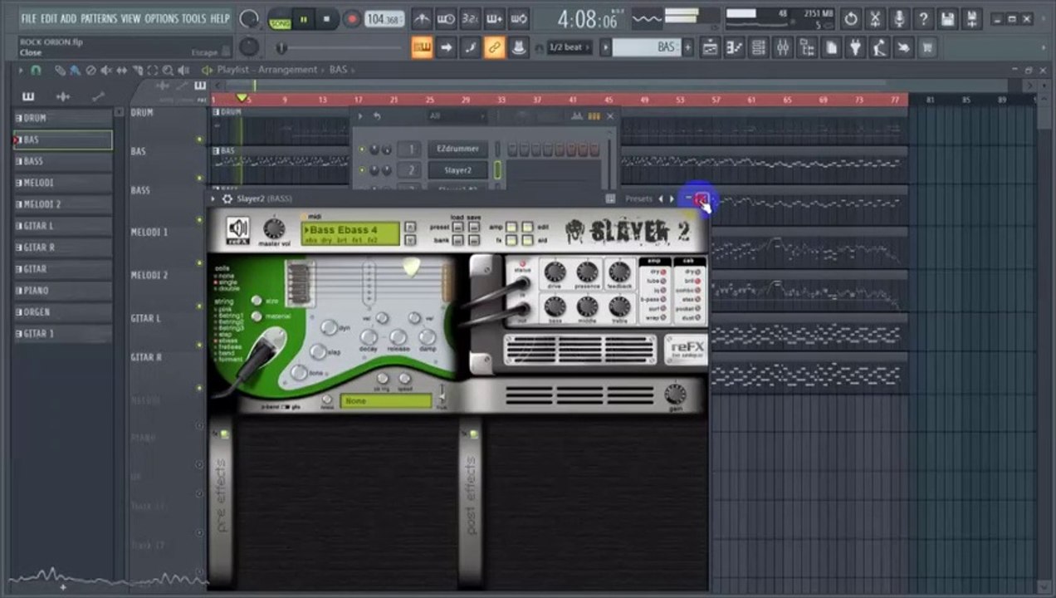This screenshot has height=598, width=1056.
Task: Open the BAS pattern selector dropdown
Action: [x=645, y=48]
